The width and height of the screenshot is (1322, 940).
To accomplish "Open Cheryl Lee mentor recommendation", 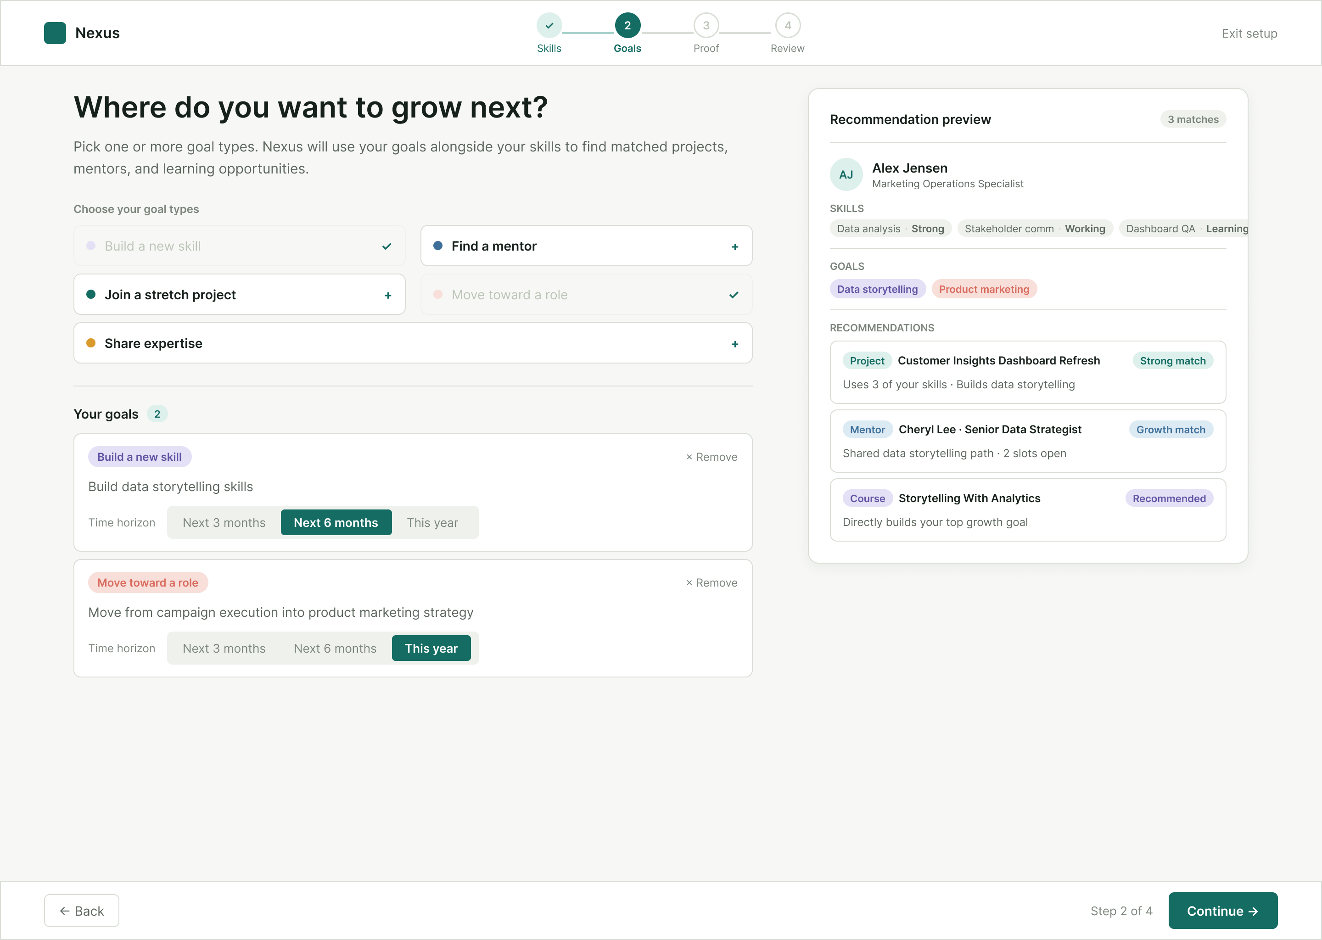I will 1027,441.
